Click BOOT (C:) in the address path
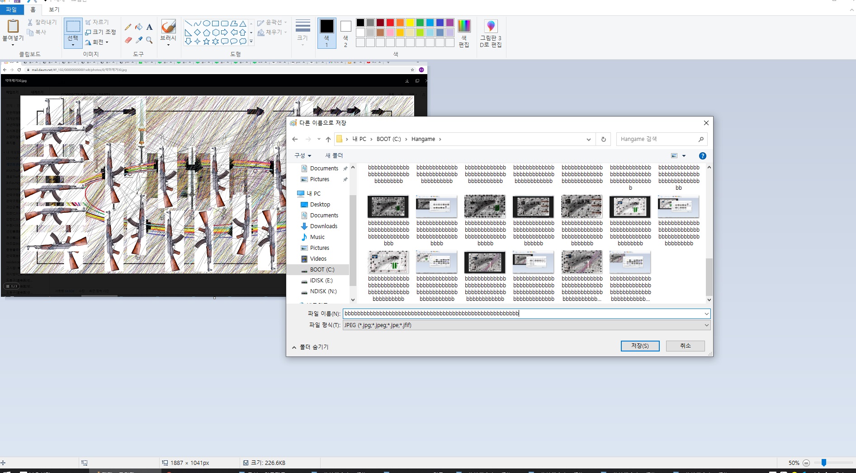 (x=389, y=139)
